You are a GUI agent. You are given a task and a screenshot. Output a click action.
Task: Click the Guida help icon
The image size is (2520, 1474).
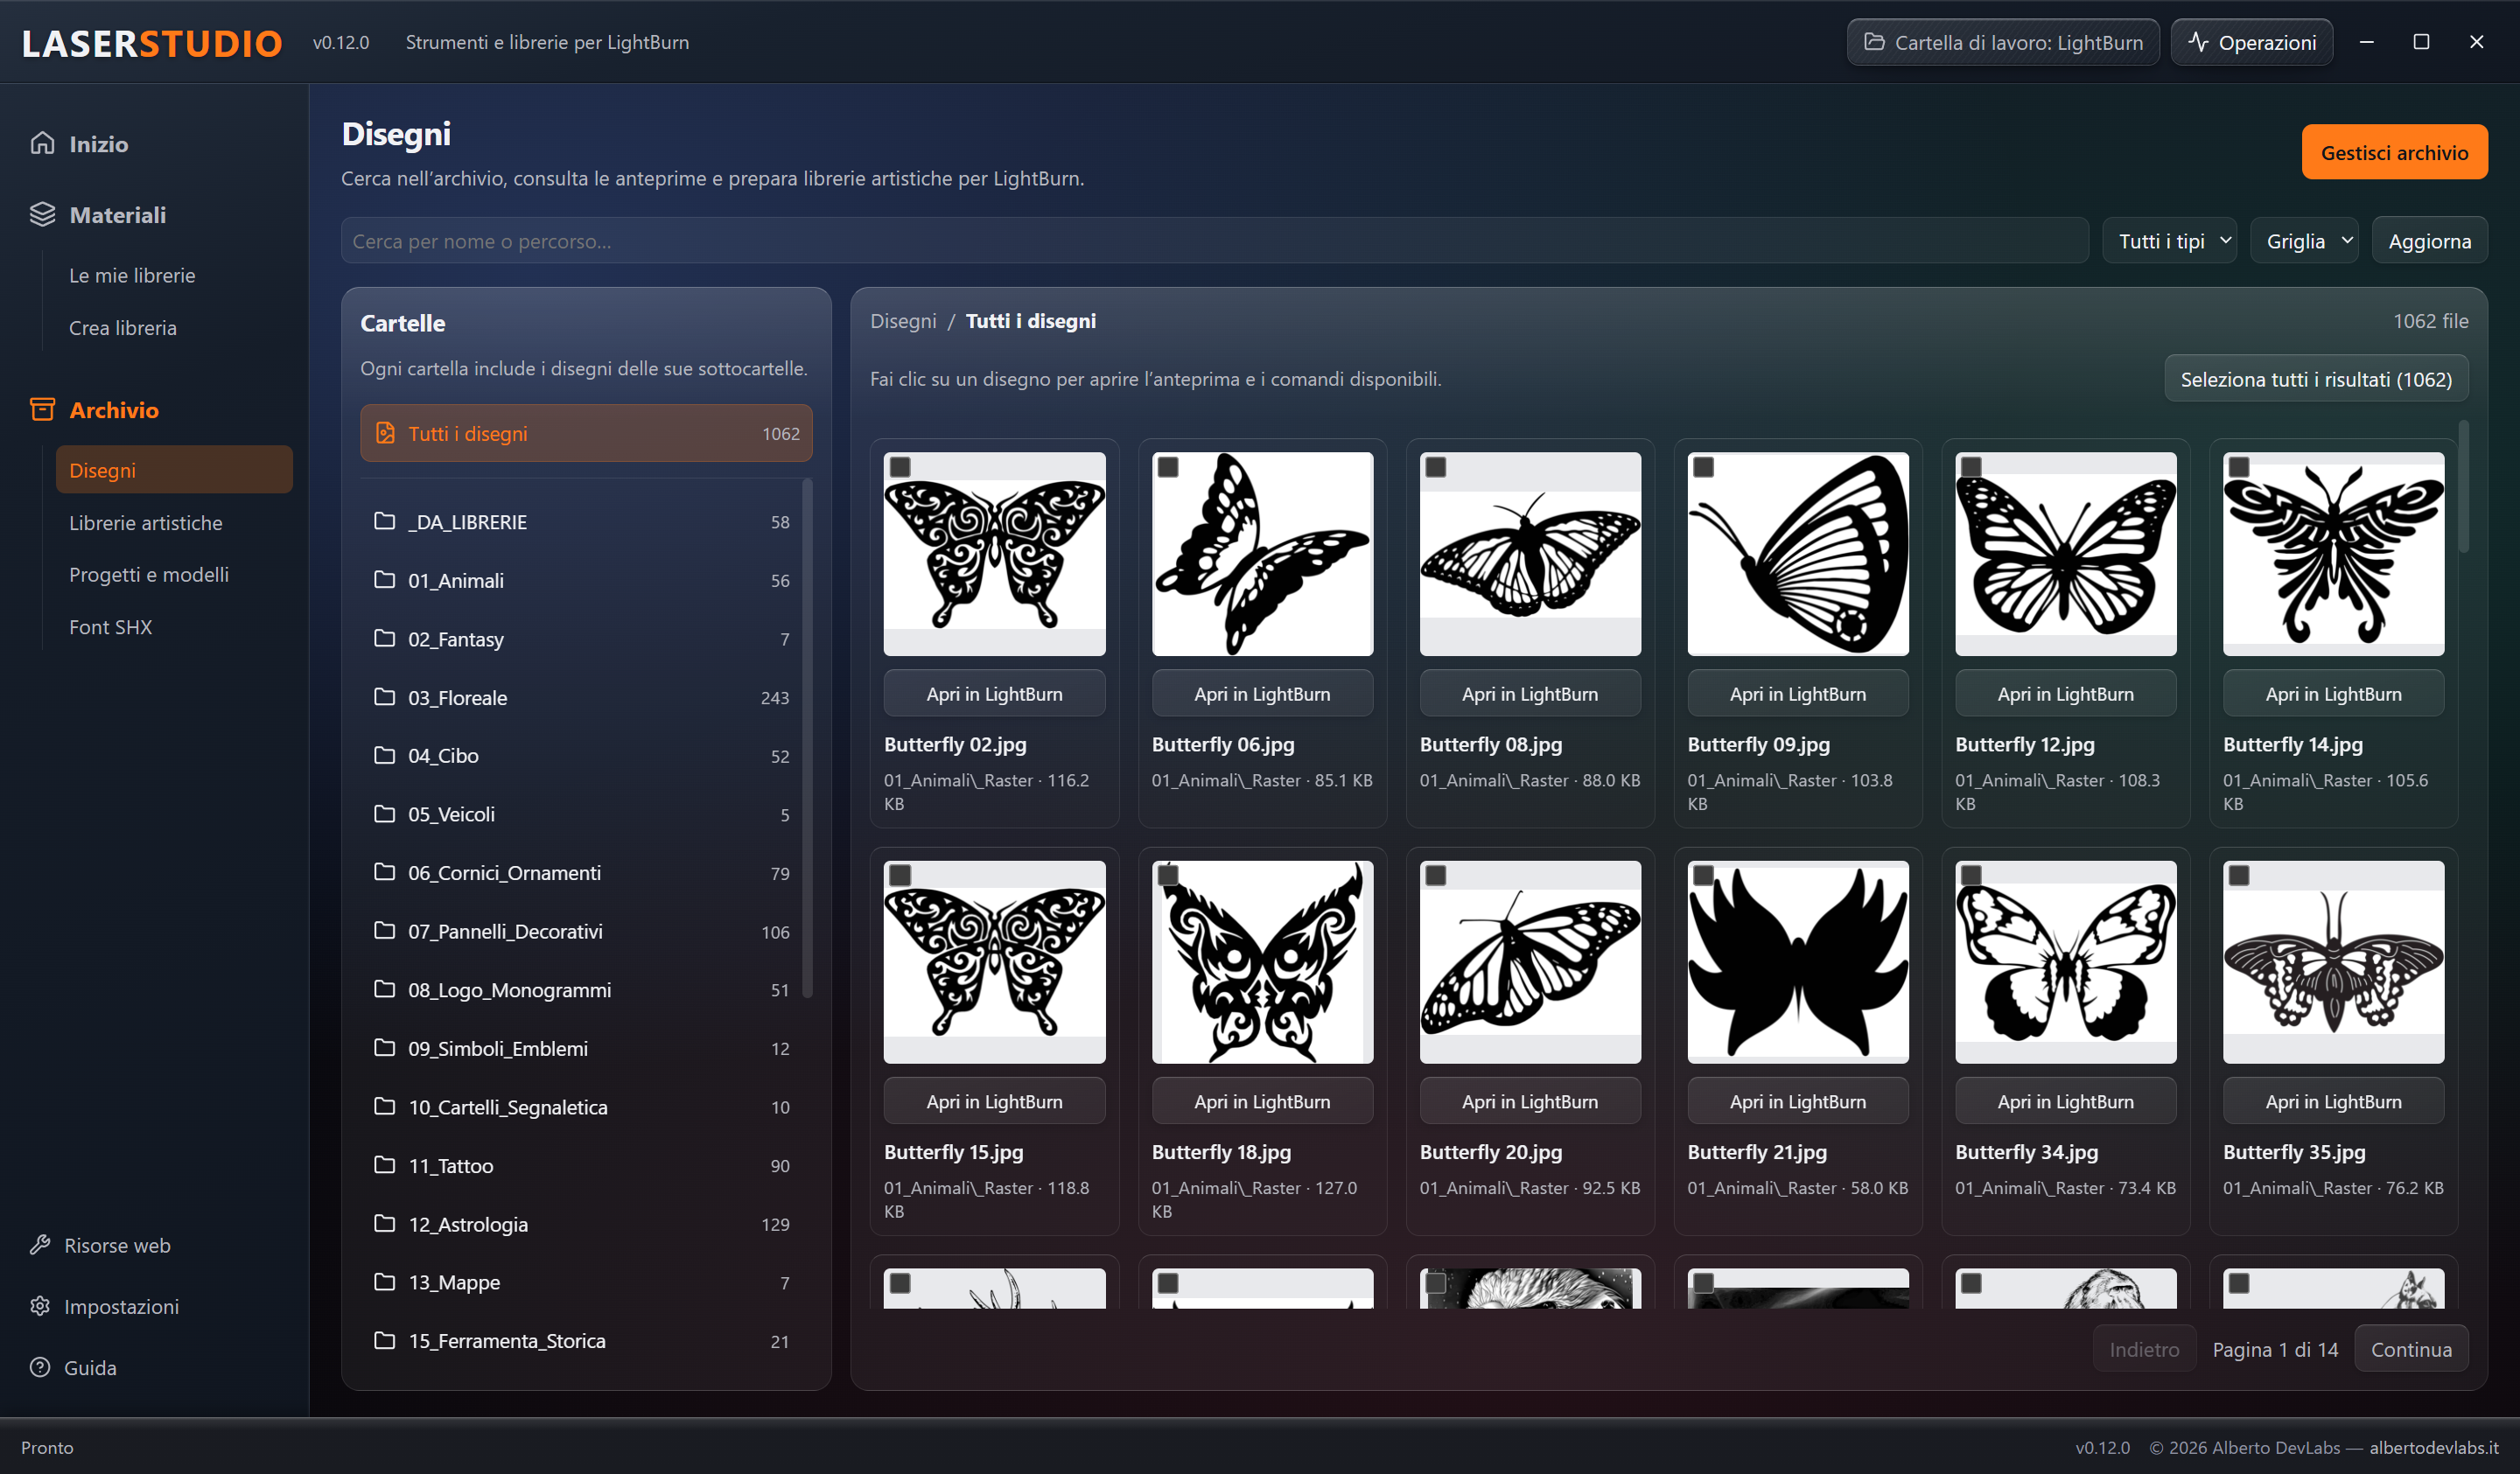click(x=40, y=1367)
